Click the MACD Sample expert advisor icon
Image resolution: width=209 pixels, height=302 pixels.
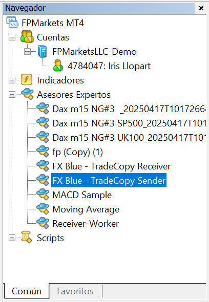[43, 195]
